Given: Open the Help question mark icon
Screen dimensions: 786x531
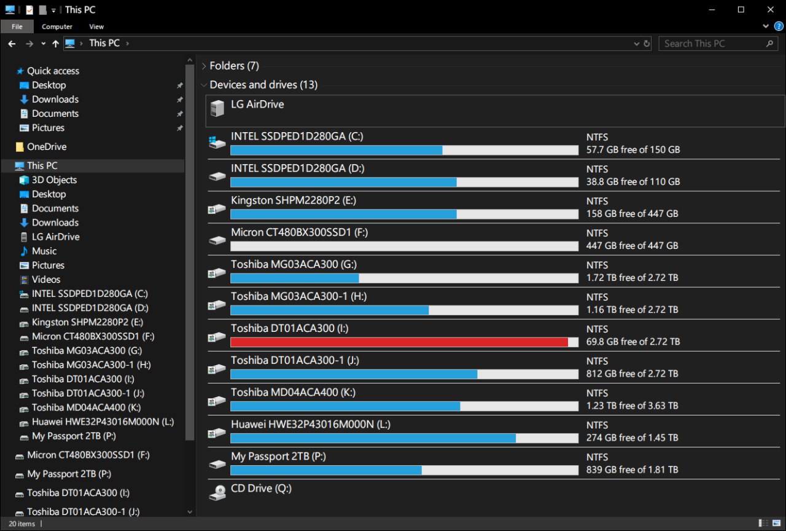Looking at the screenshot, I should 779,26.
